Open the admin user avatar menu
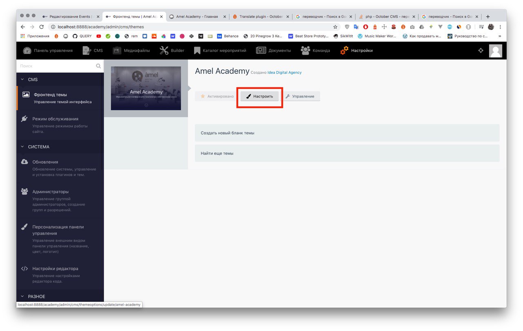This screenshot has height=331, width=523. pos(496,51)
